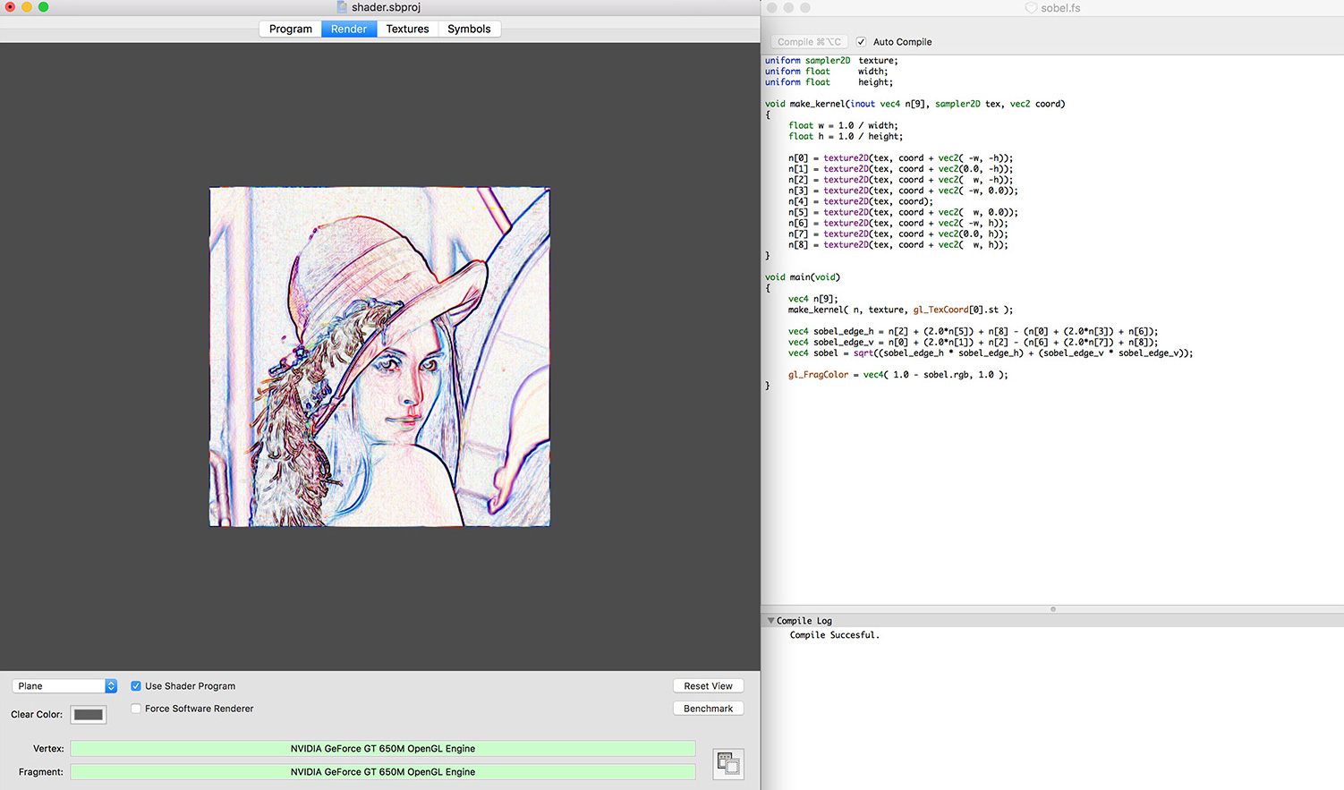Enable Force Software Renderer
This screenshot has height=790, width=1344.
pos(136,708)
